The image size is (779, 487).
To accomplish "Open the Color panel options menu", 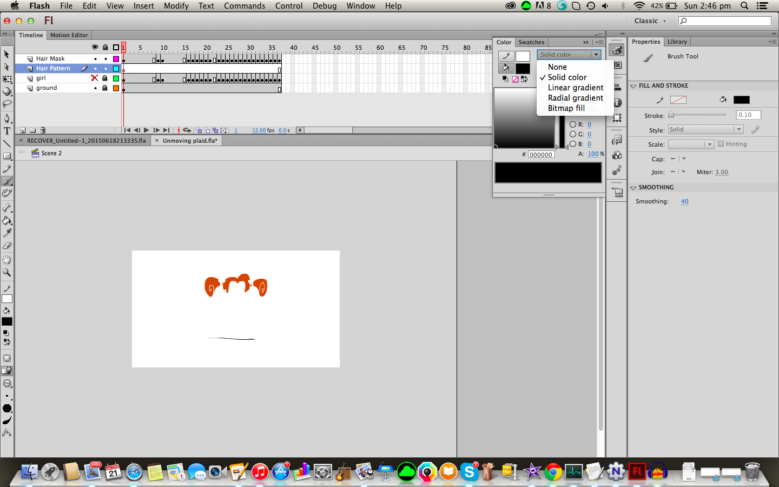I will tap(599, 42).
